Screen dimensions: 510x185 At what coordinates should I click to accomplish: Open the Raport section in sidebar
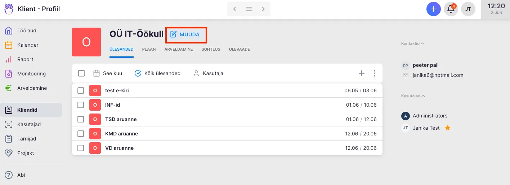point(25,59)
